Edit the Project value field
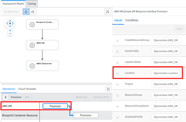This screenshot has width=186, height=122. pos(166,84)
